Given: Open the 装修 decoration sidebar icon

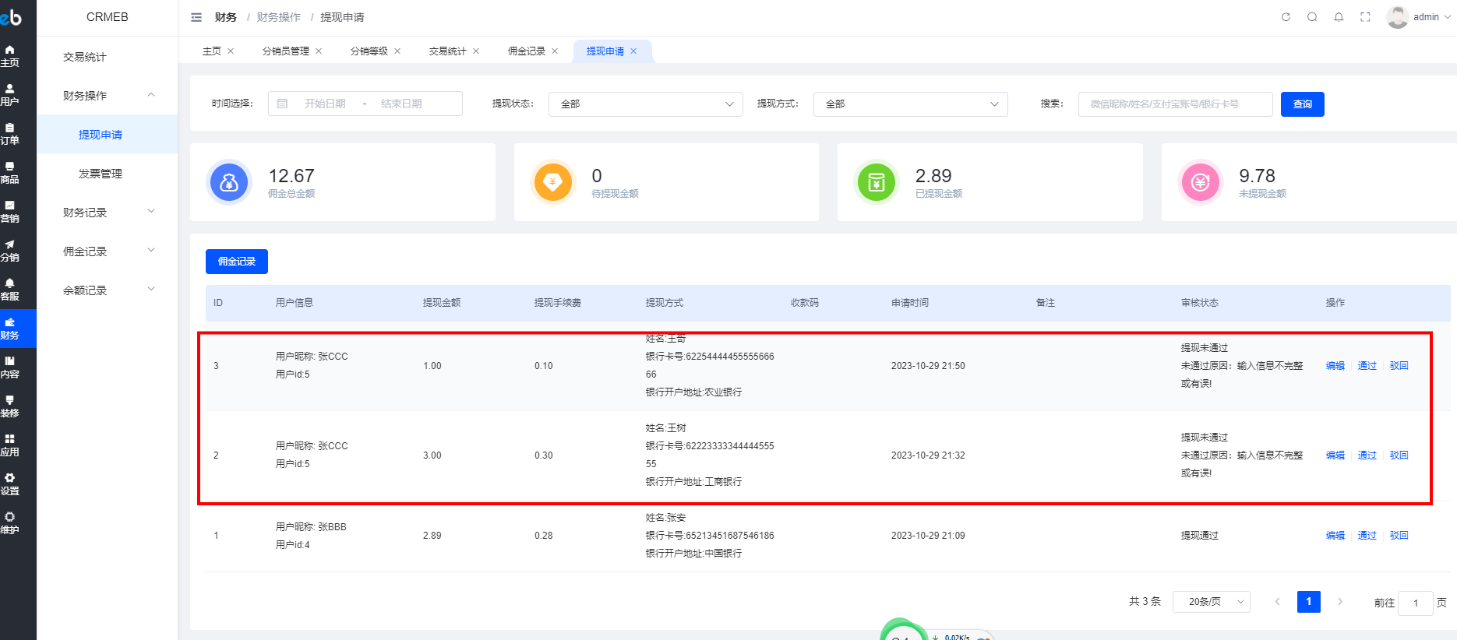Looking at the screenshot, I should [9, 406].
